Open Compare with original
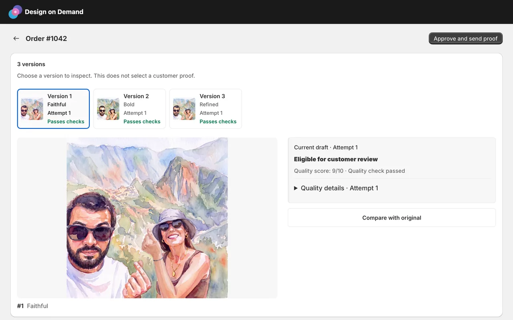Screen dimensions: 513x320 pos(392,218)
